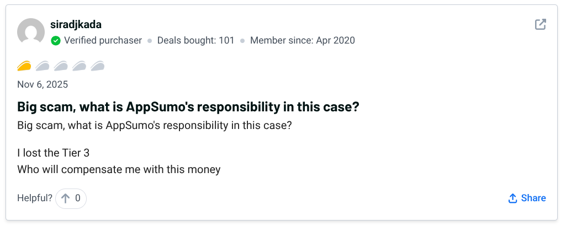
Task: Click the yellow first taco rating icon
Action: pos(24,67)
